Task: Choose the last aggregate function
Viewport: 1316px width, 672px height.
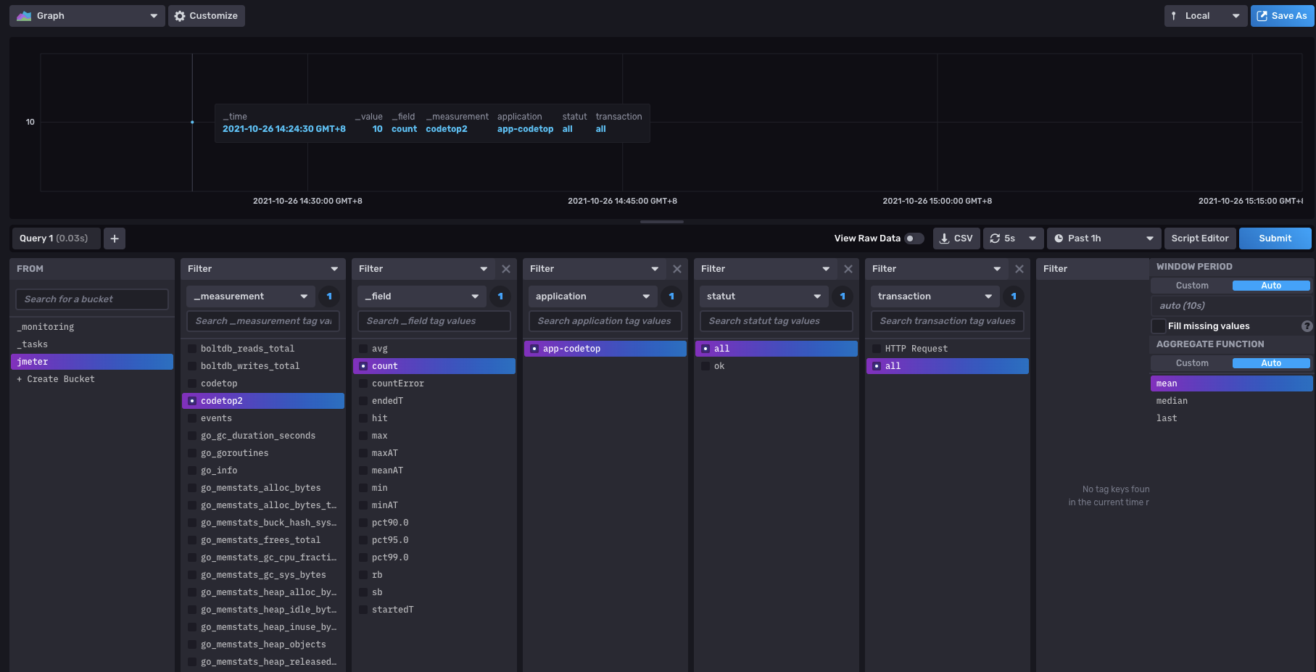Action: click(x=1231, y=418)
